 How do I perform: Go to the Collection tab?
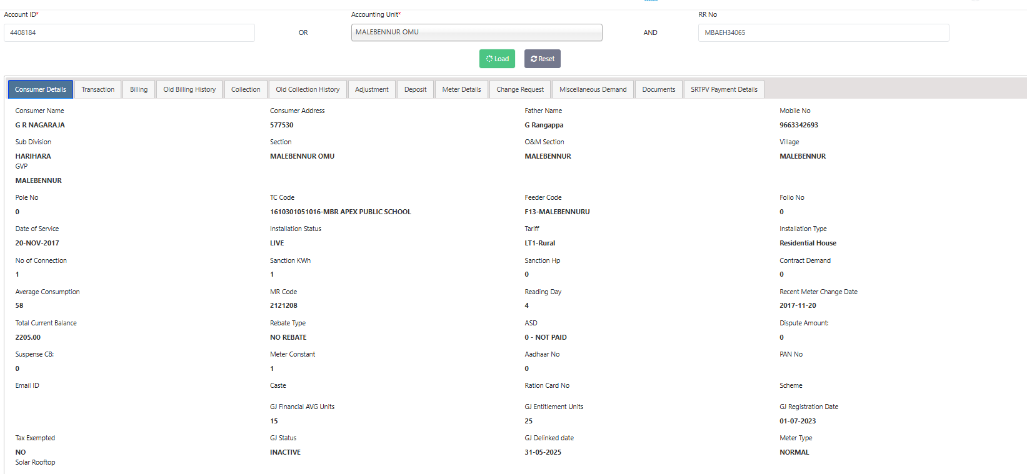(x=246, y=89)
